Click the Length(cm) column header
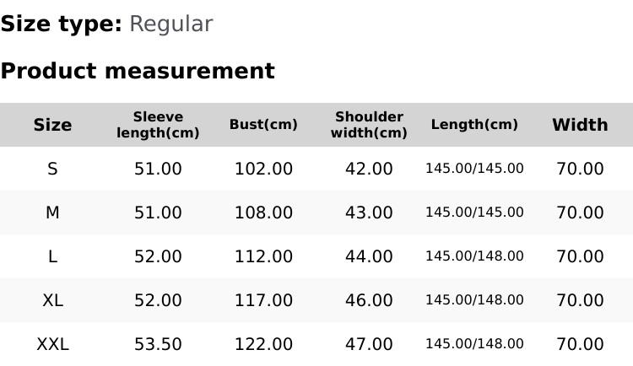The width and height of the screenshot is (633, 366). click(474, 125)
